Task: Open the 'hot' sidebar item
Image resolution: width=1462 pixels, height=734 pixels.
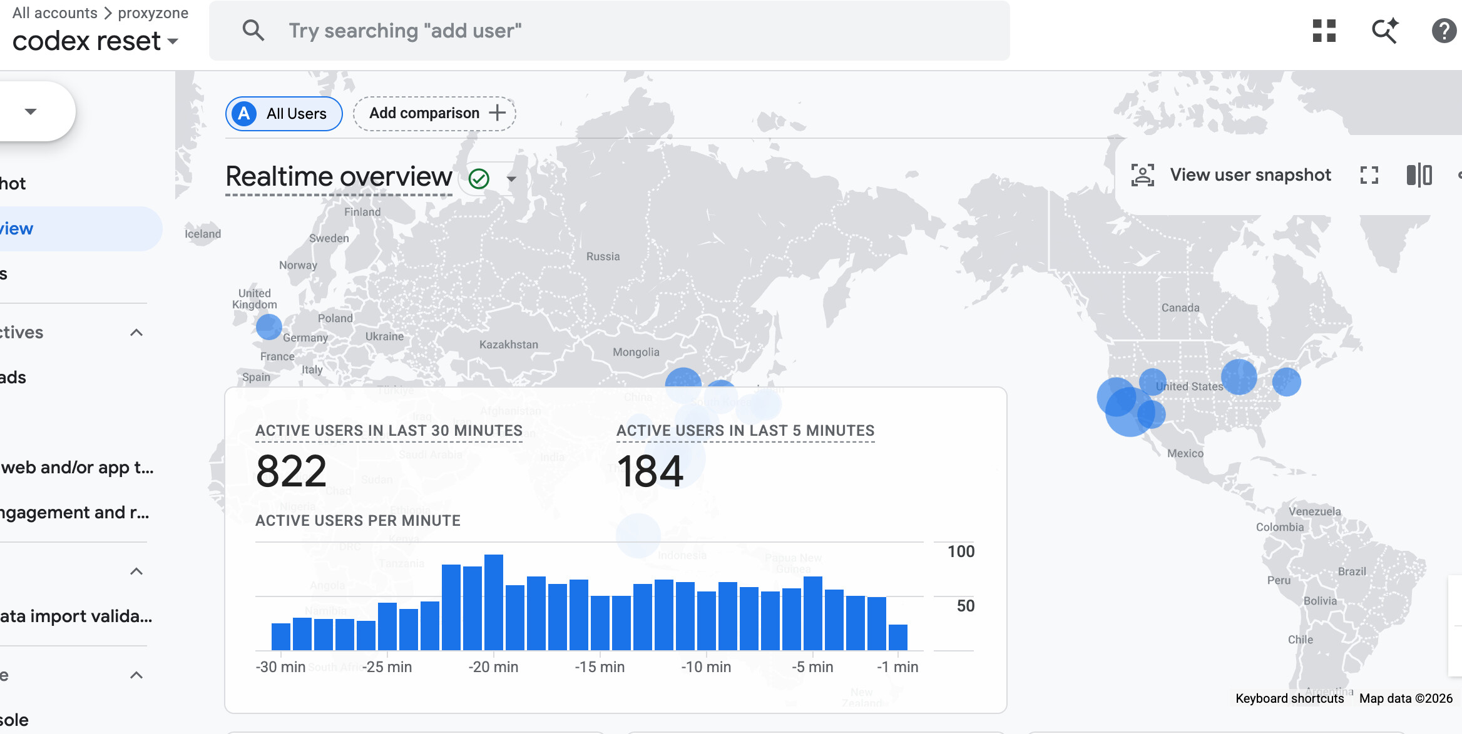Action: point(13,184)
